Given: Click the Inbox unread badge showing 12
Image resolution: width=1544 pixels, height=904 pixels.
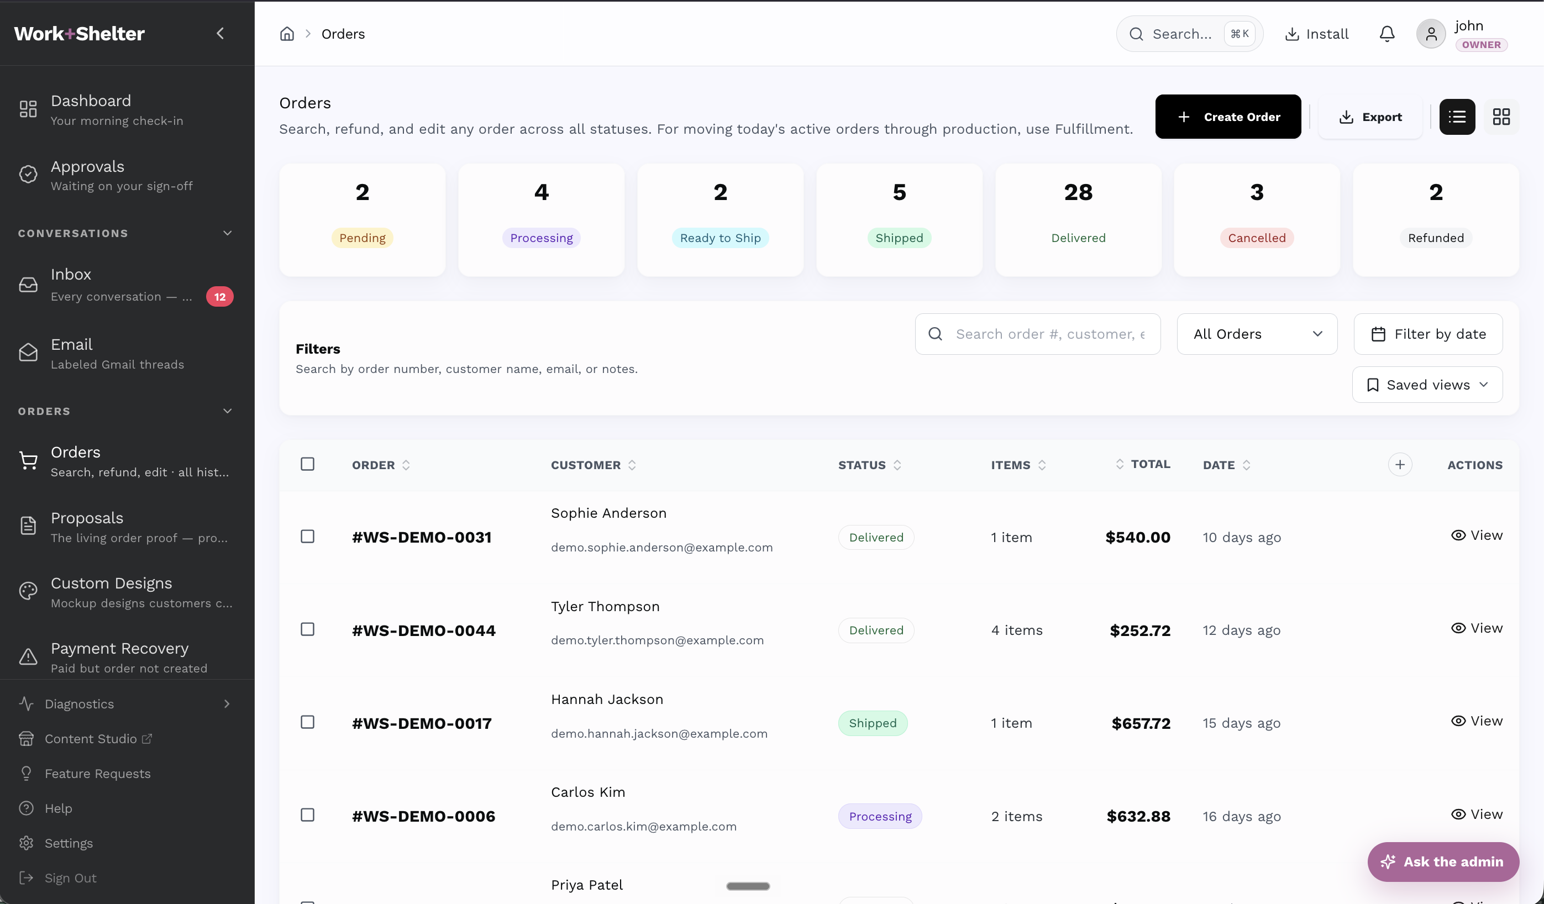Looking at the screenshot, I should click(219, 296).
